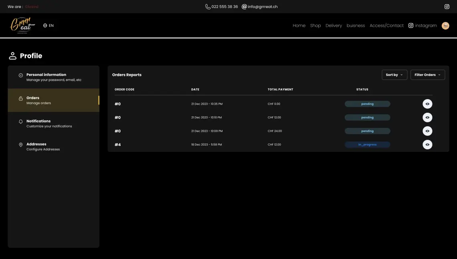Open the Delivery page

tap(334, 26)
